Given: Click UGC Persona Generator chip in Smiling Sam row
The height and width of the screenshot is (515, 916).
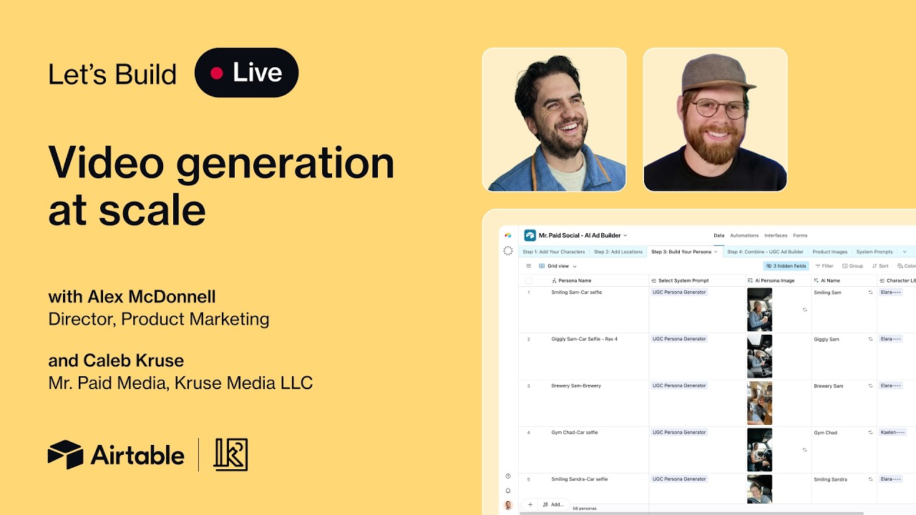Looking at the screenshot, I should 679,293.
